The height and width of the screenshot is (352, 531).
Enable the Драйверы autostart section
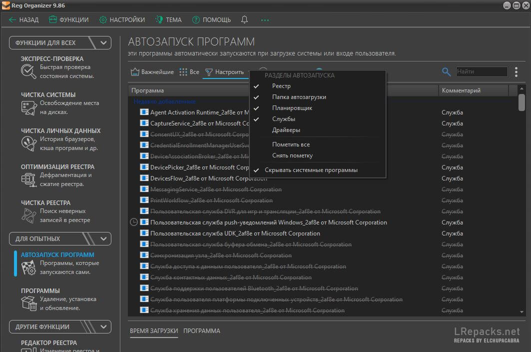[x=286, y=130]
